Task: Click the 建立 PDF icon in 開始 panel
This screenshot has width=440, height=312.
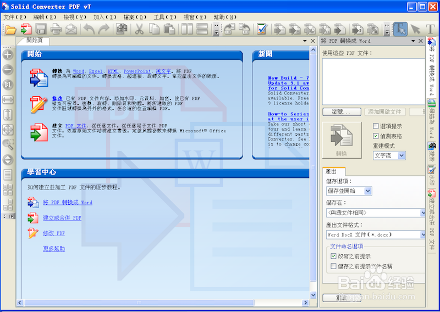Action: tap(38, 132)
